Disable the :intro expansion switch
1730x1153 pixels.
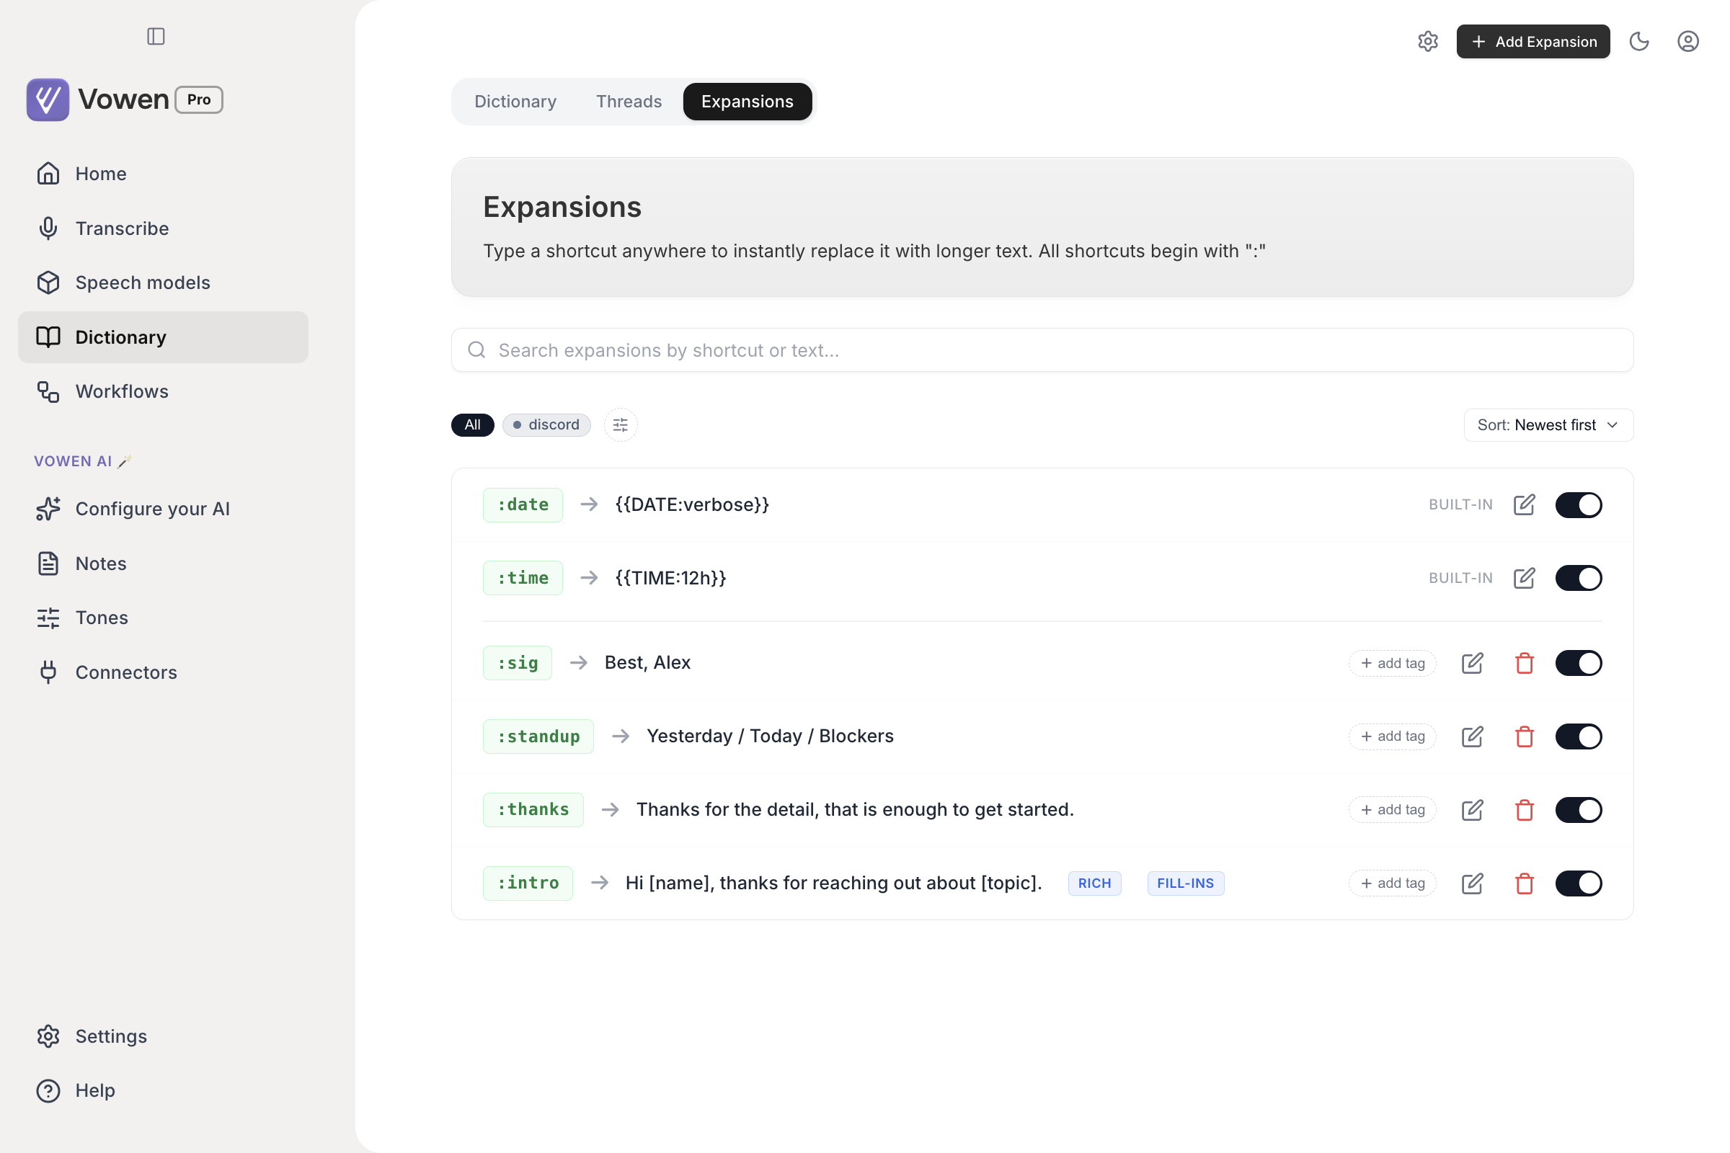tap(1579, 883)
